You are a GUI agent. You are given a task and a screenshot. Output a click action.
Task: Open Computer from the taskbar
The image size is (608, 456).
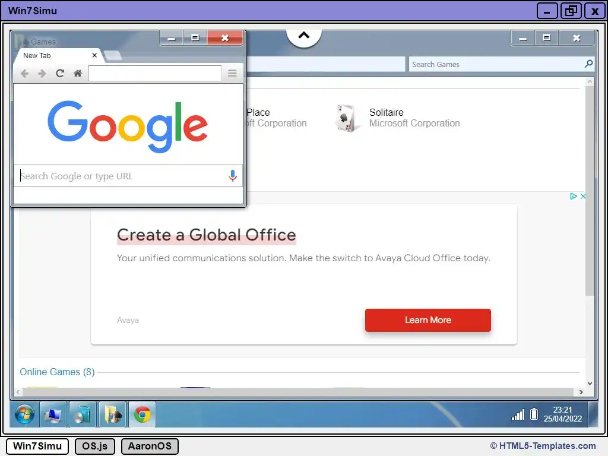tap(53, 414)
